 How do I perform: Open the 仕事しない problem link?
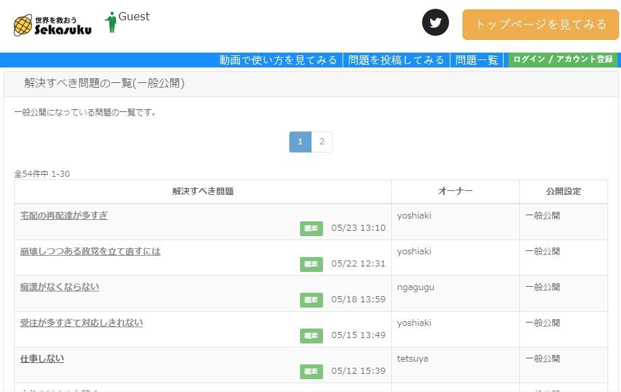(x=42, y=358)
